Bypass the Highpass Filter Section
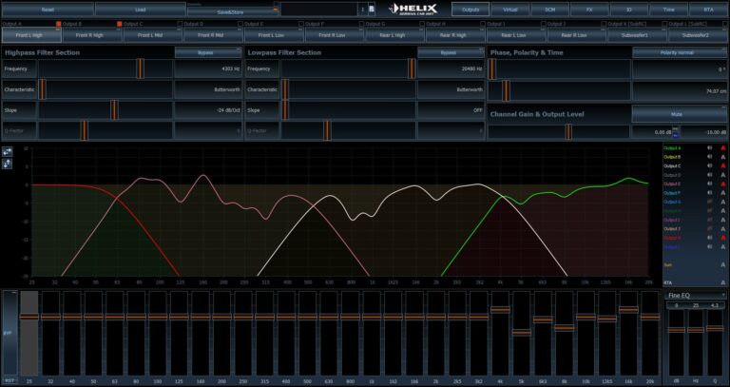730x387 pixels. (208, 52)
